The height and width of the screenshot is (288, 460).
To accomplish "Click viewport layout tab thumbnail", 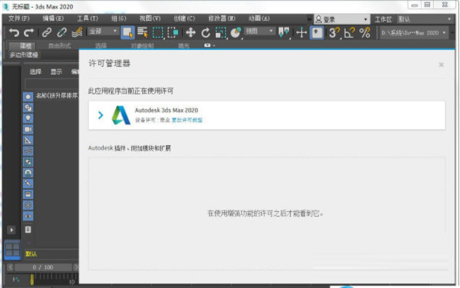I will tap(12, 250).
